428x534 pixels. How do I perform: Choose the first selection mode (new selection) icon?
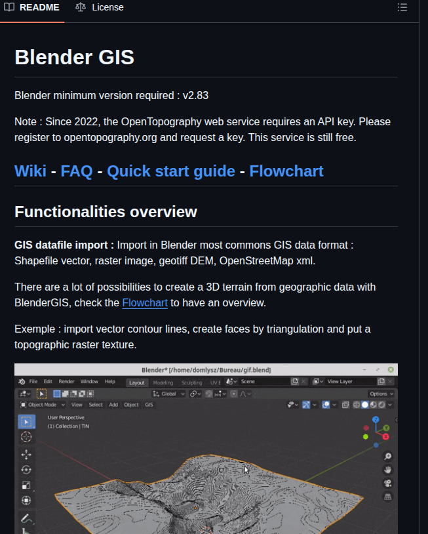coord(57,394)
